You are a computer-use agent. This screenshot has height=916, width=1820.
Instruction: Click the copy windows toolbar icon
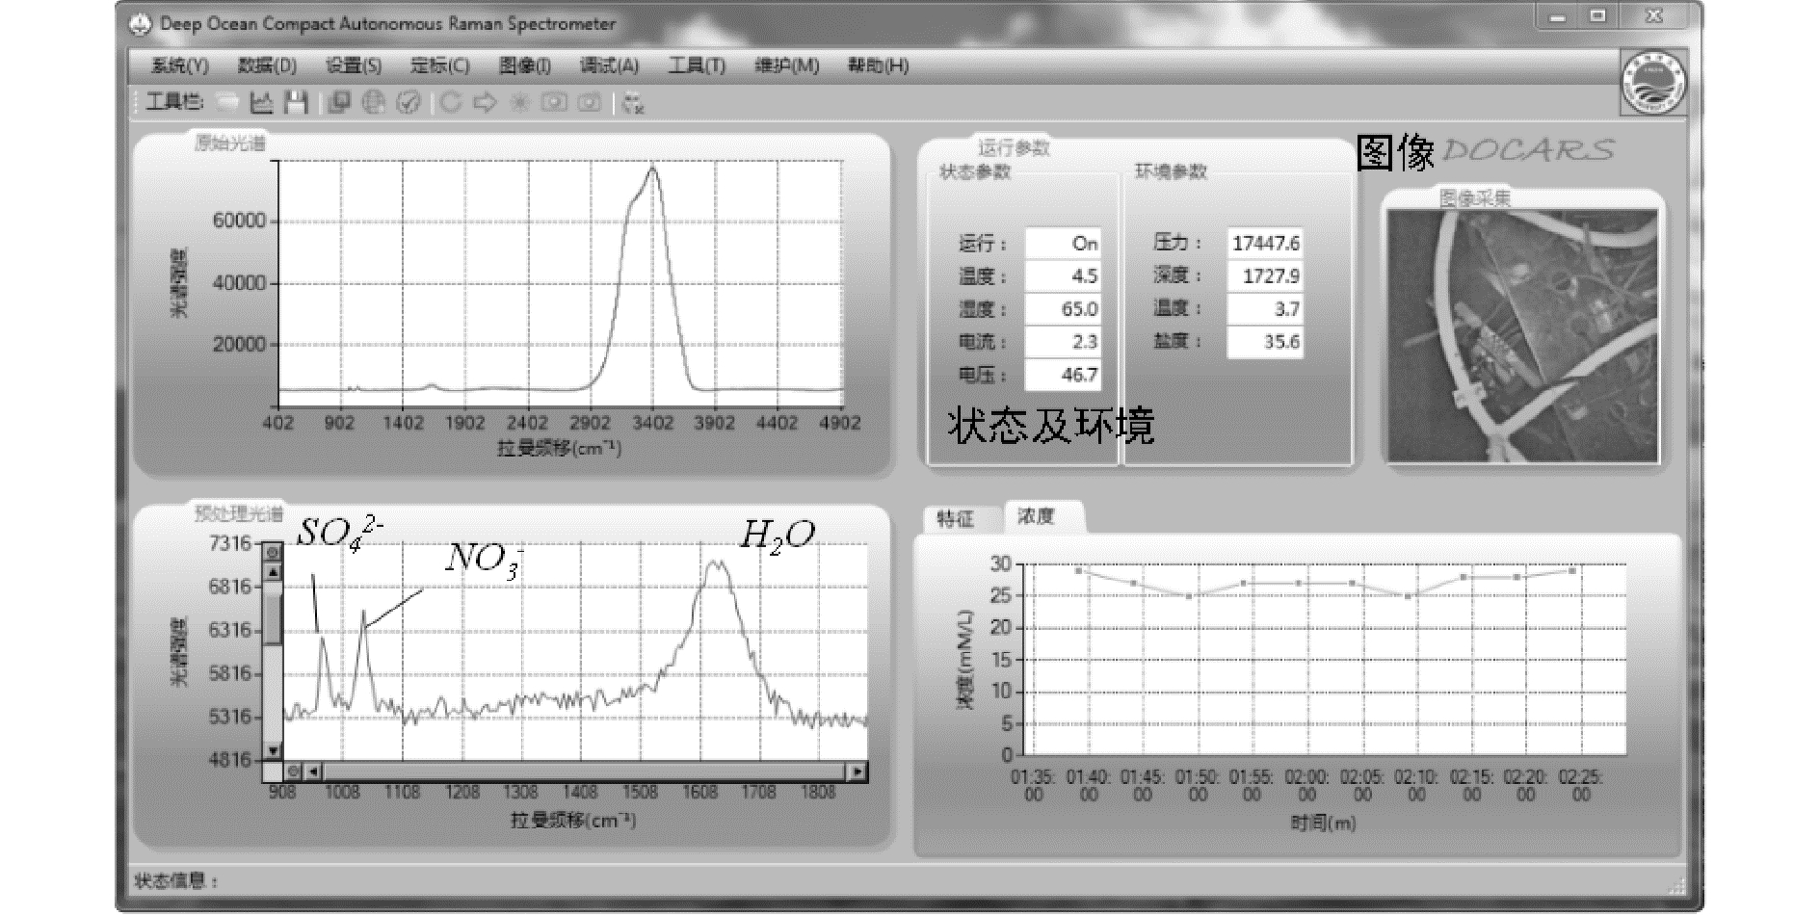(x=338, y=102)
